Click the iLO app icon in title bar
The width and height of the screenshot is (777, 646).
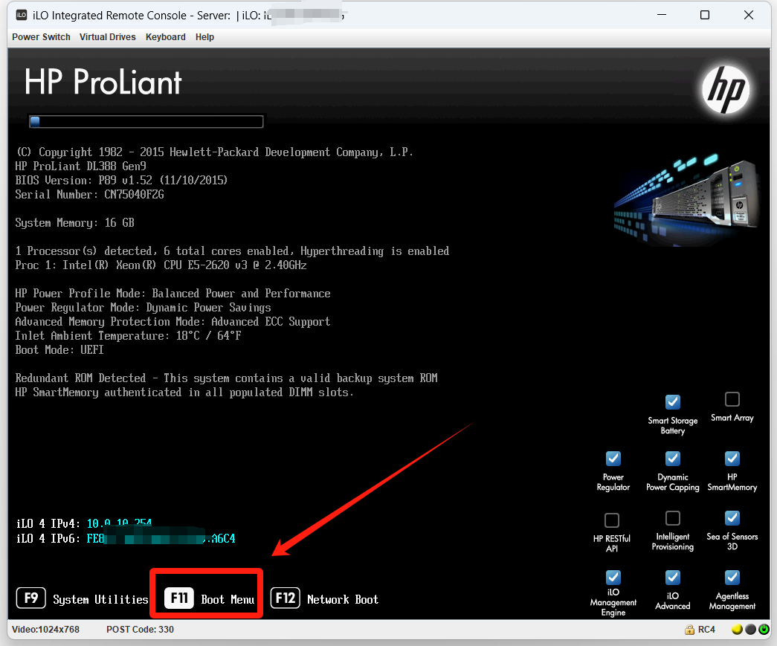point(22,16)
